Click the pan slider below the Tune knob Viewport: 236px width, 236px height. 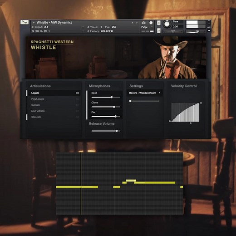(173, 32)
